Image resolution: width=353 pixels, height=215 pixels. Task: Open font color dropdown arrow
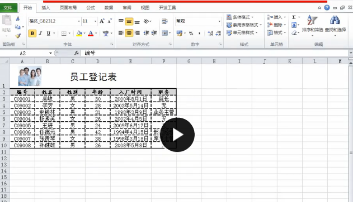(x=96, y=34)
